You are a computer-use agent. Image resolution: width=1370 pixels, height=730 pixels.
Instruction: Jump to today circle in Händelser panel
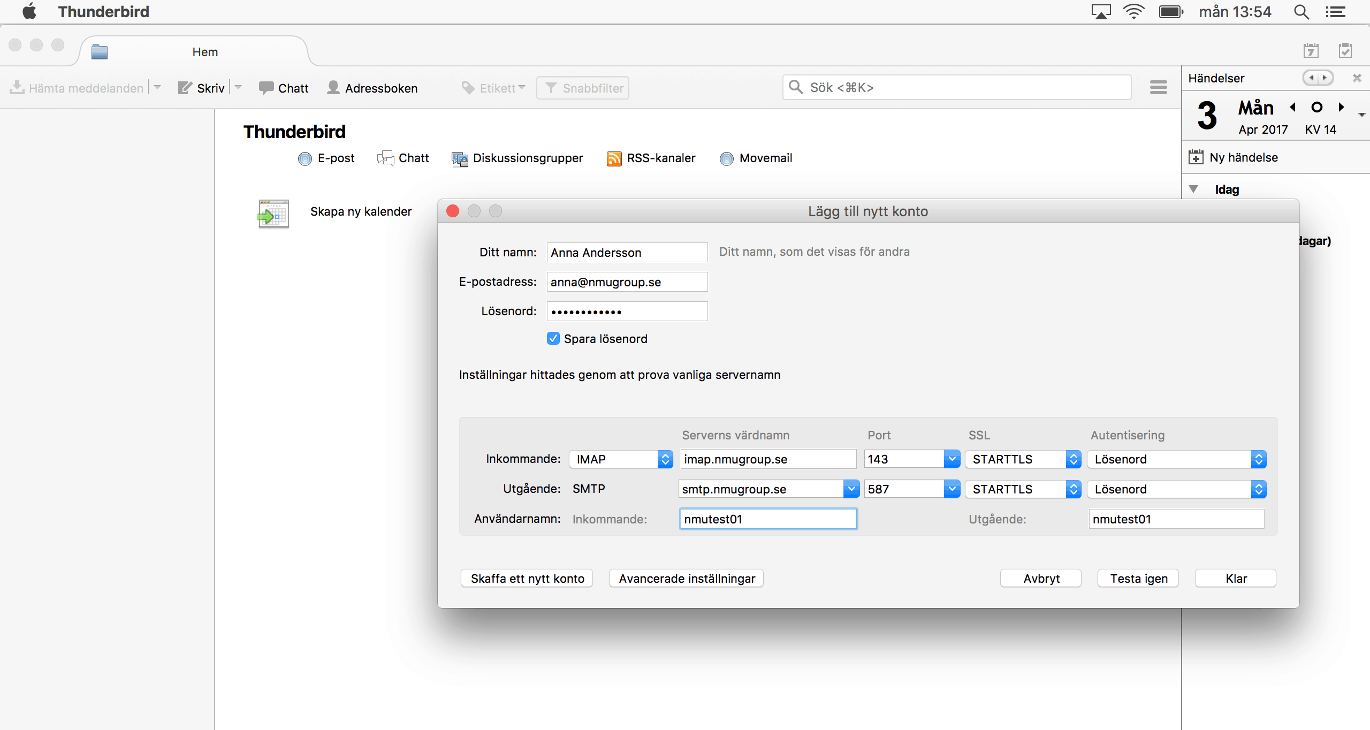click(1317, 107)
